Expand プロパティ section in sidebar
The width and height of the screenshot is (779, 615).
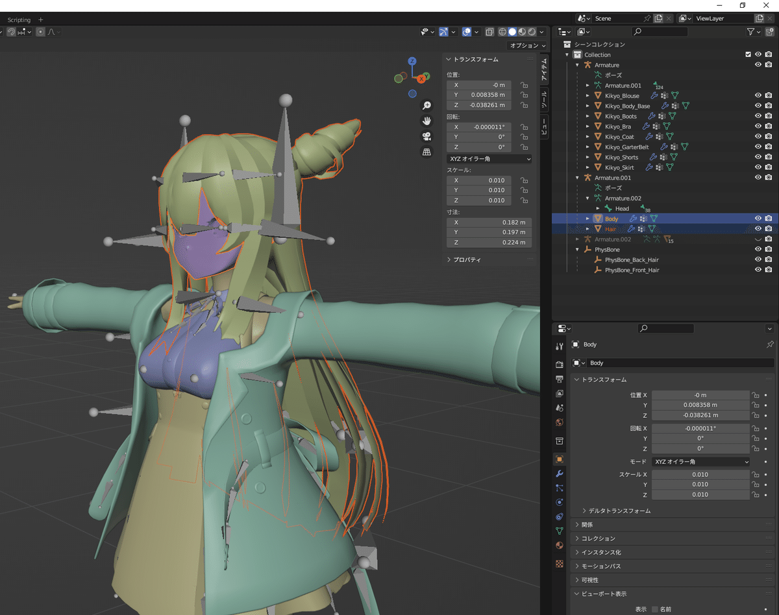[467, 259]
